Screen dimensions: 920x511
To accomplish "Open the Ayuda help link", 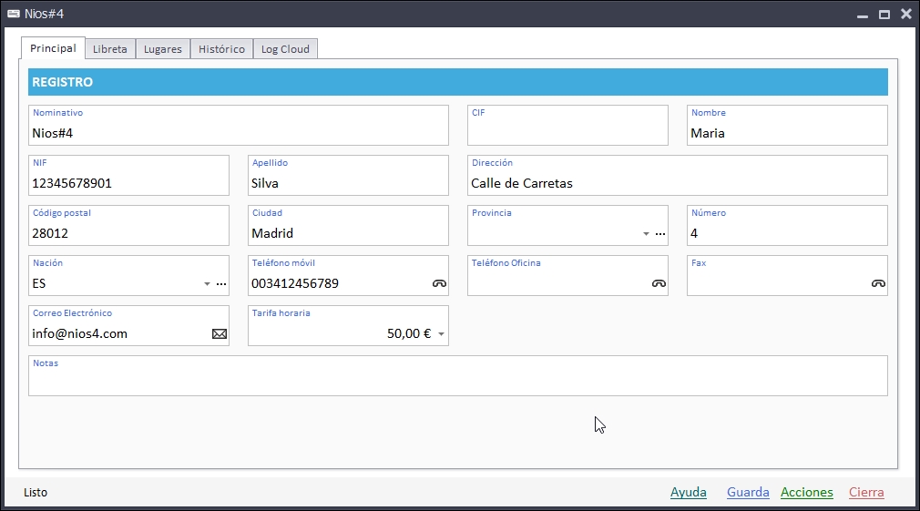I will click(689, 493).
